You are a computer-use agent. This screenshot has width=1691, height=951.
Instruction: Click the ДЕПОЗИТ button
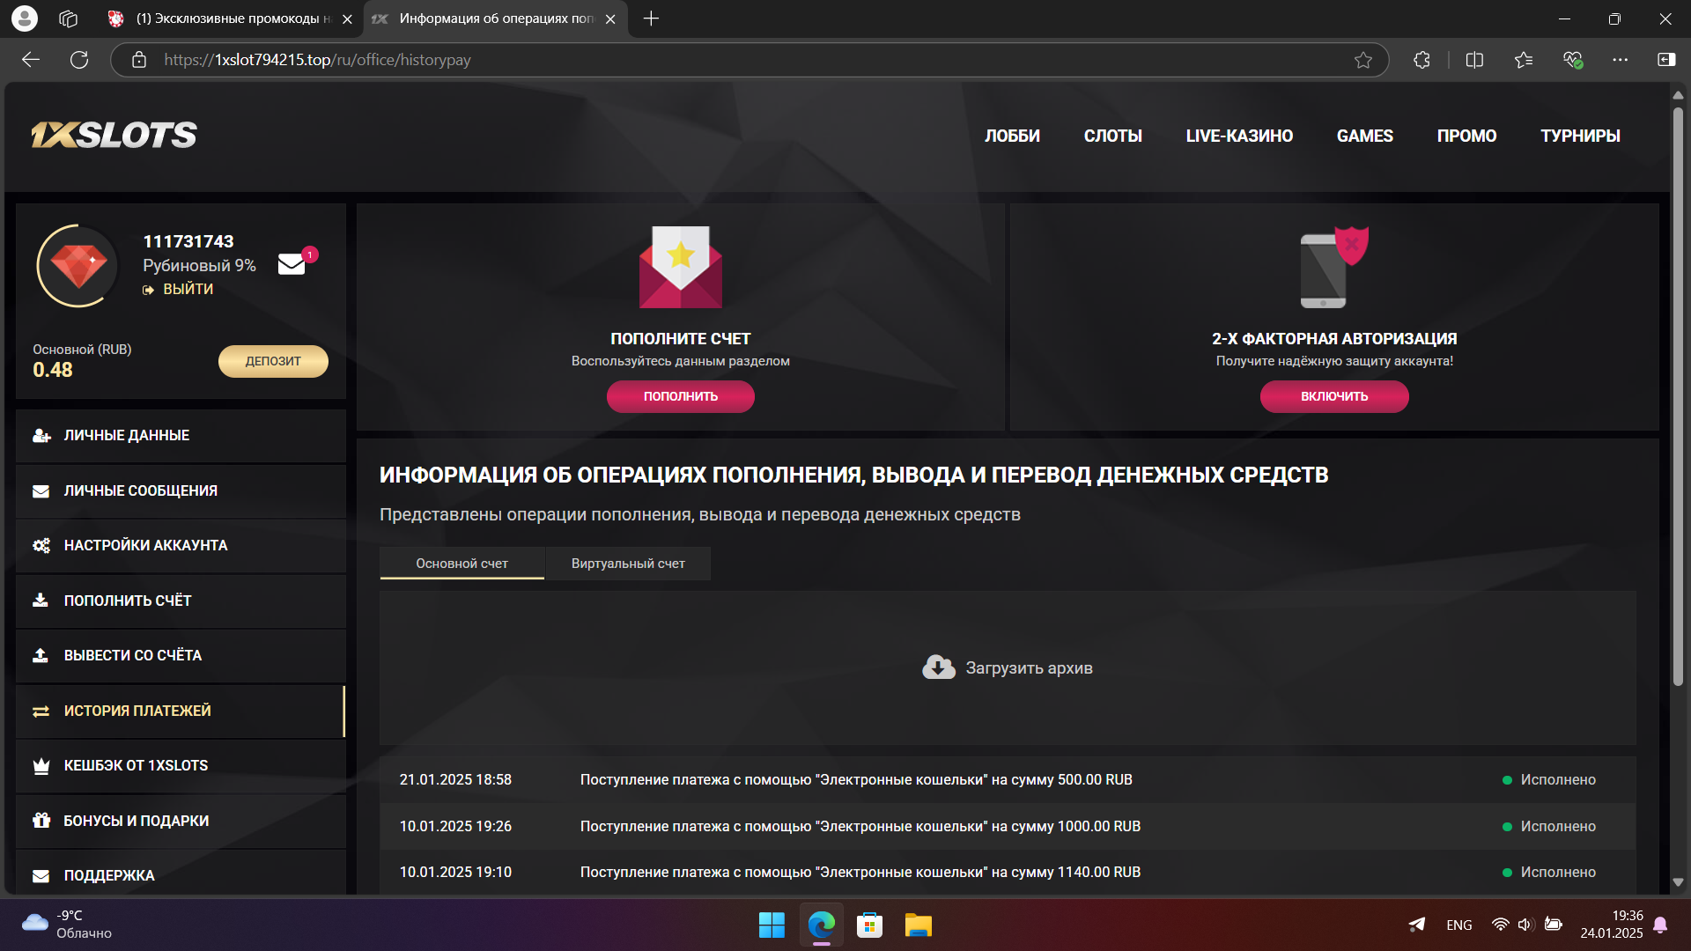[273, 361]
